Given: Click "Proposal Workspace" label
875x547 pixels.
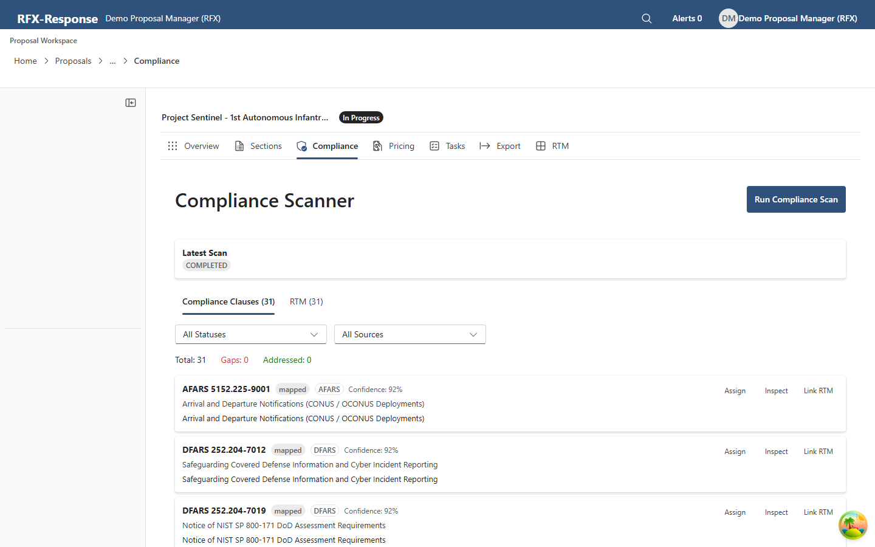Looking at the screenshot, I should point(43,41).
